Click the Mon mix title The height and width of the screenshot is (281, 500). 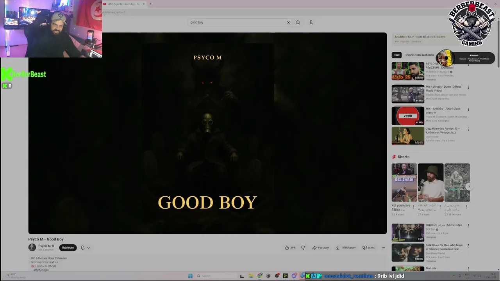pos(431,268)
